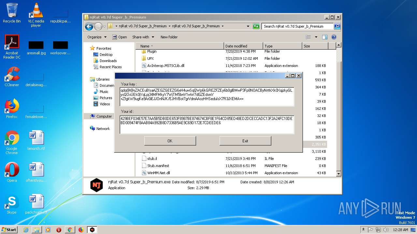Select Computer in the navigation pane
This screenshot has height=234, width=417.
101,116
